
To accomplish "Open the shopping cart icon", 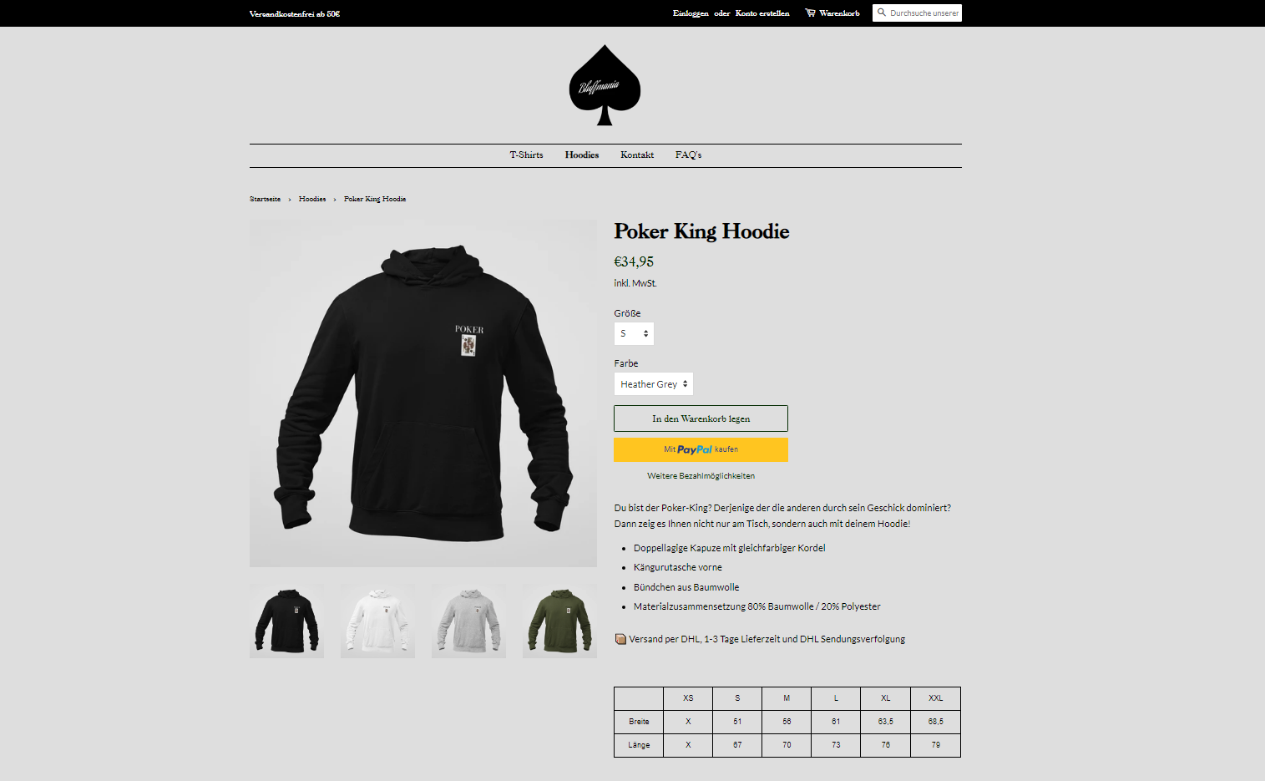I will point(810,13).
